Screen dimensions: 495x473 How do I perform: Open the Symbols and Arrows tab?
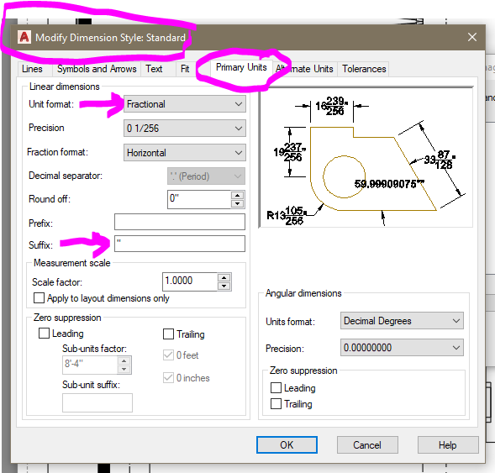tap(97, 69)
